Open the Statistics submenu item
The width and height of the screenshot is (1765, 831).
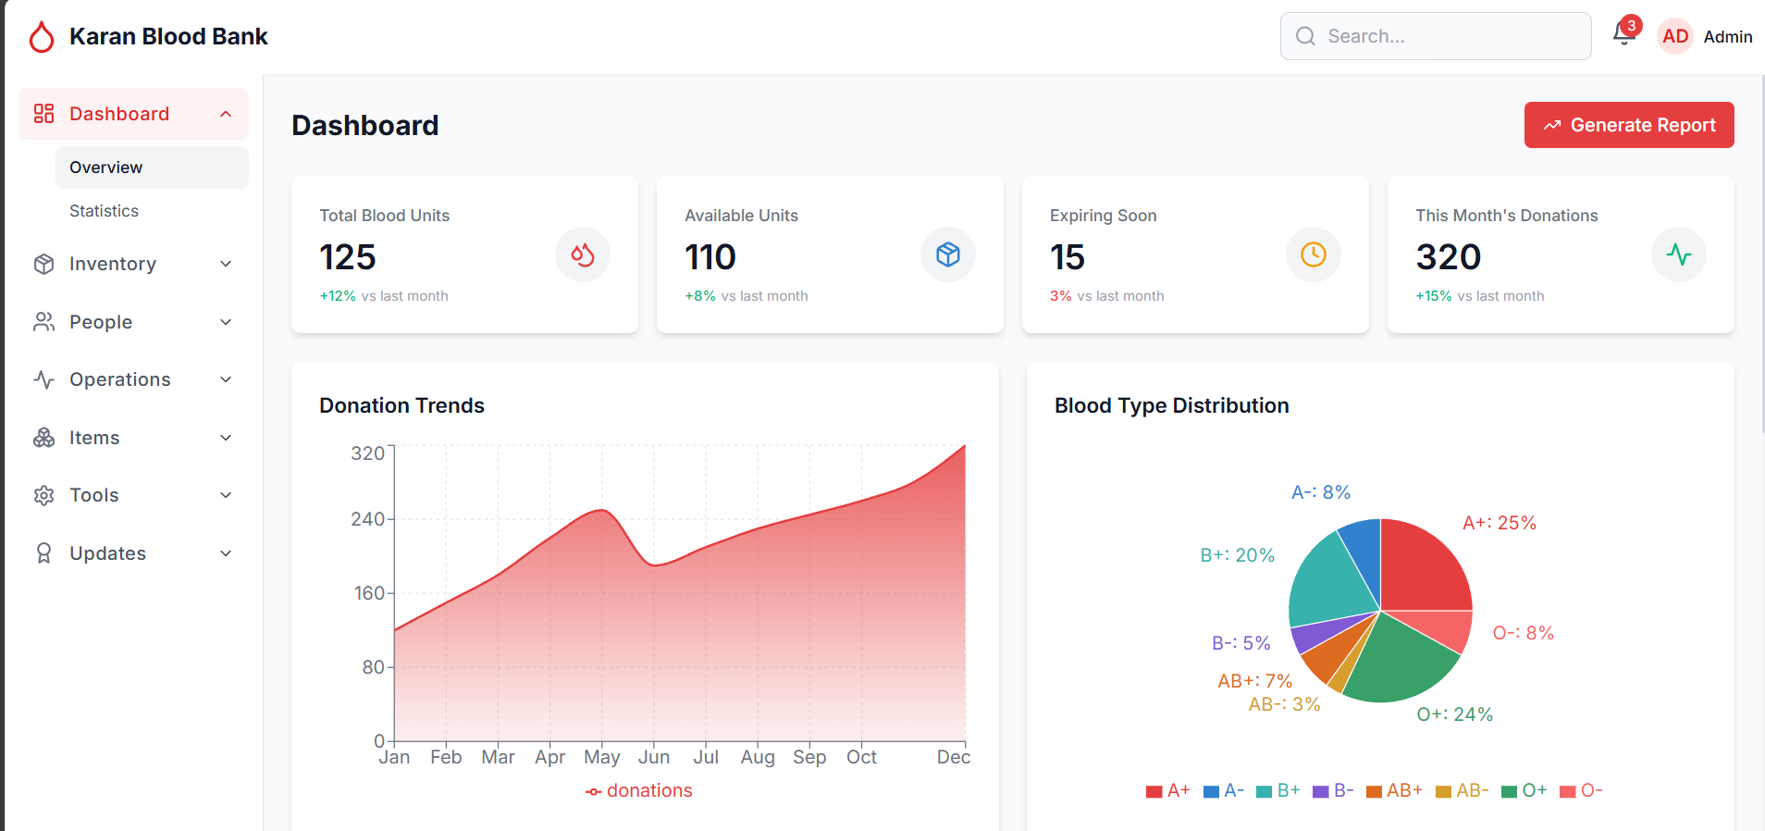105,211
